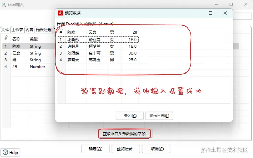Click the Number type cell

(38, 67)
